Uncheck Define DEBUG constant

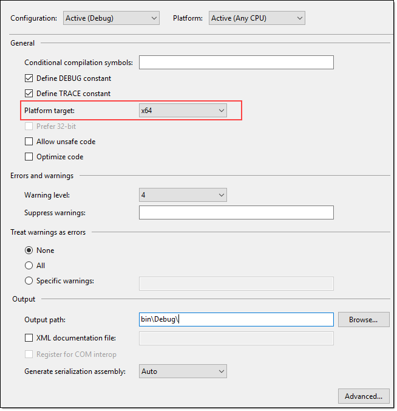click(29, 78)
